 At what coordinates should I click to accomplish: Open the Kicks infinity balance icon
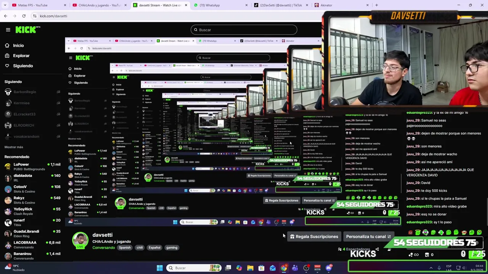click(x=414, y=255)
